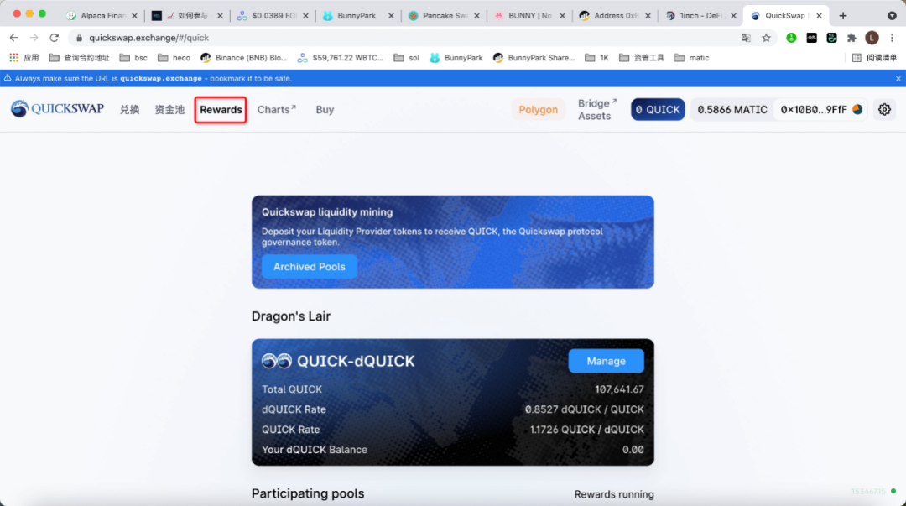Click the translate page icon
Image resolution: width=906 pixels, height=506 pixels.
746,38
